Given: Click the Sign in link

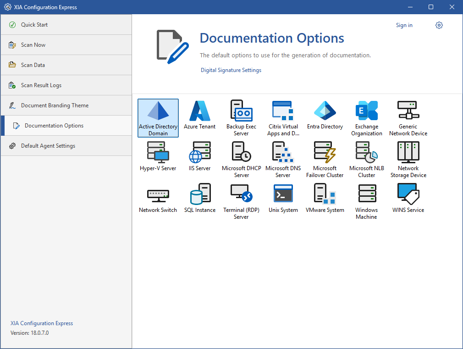Looking at the screenshot, I should coord(404,25).
